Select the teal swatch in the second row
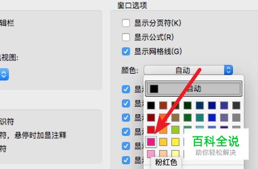This screenshot has height=169, width=258. click(199, 118)
